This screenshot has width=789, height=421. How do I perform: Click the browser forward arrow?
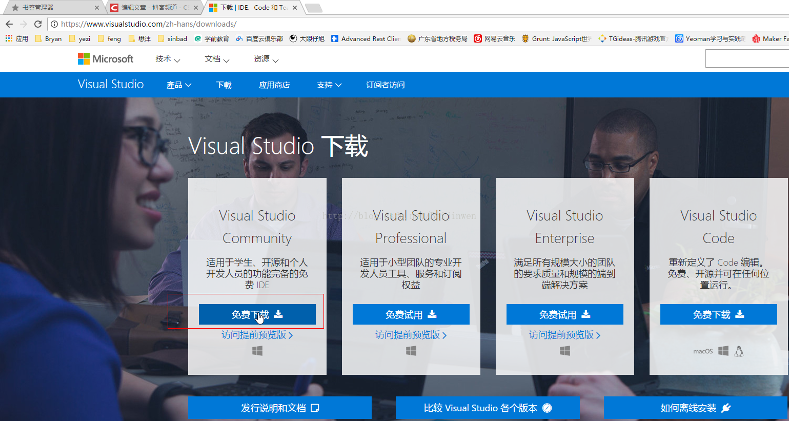[x=24, y=24]
